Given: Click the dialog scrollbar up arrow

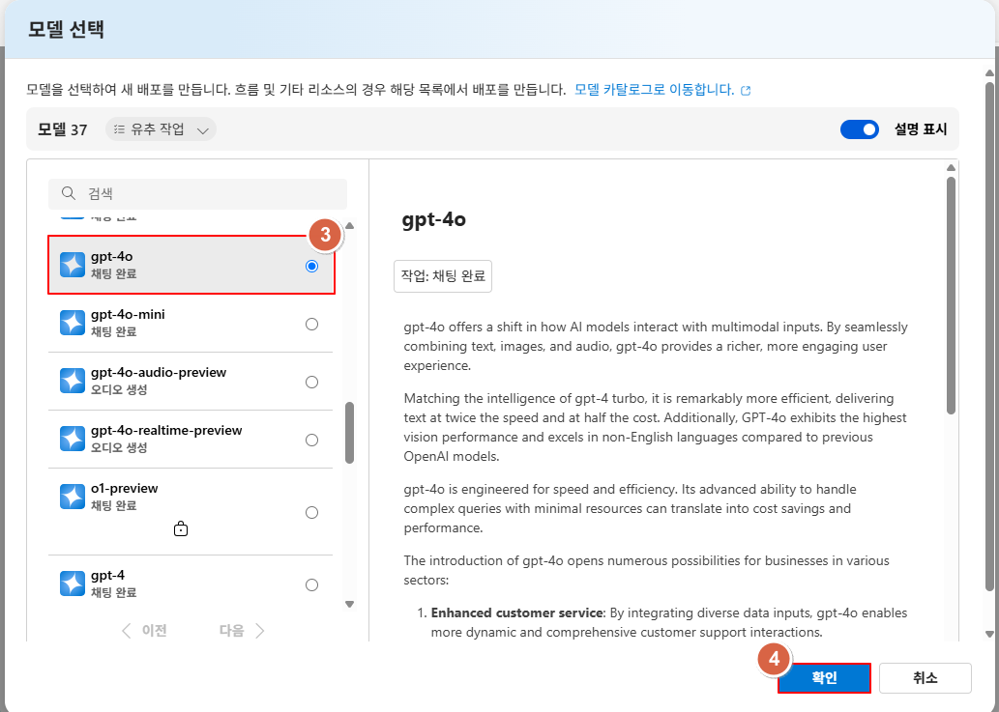Looking at the screenshot, I should pos(988,73).
